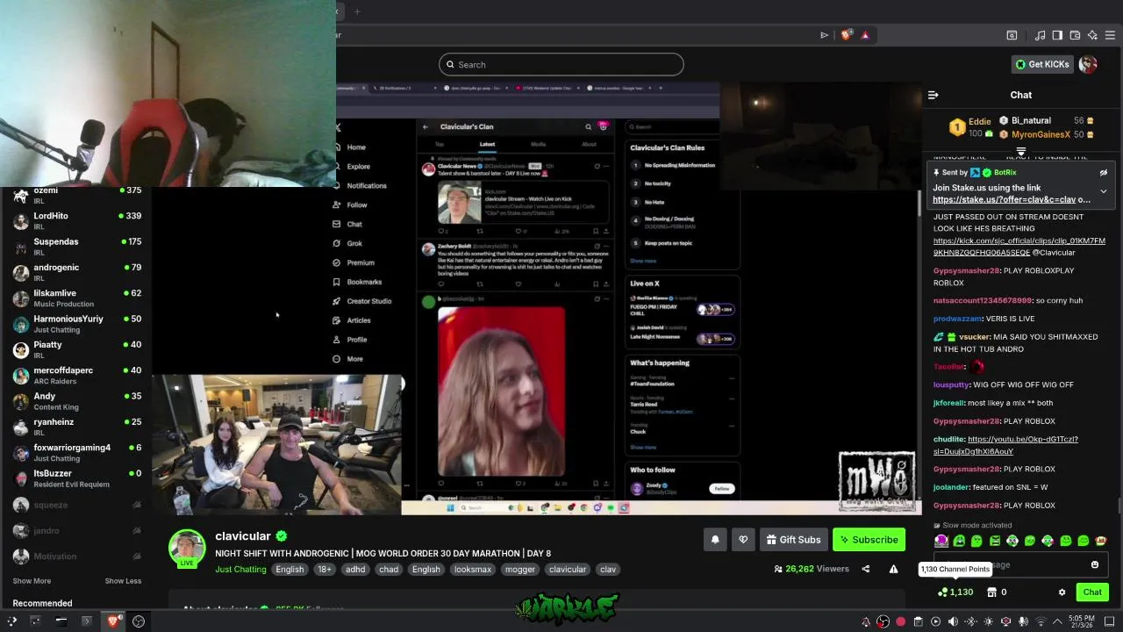Open Brave playlist music note icon

pyautogui.click(x=1040, y=35)
